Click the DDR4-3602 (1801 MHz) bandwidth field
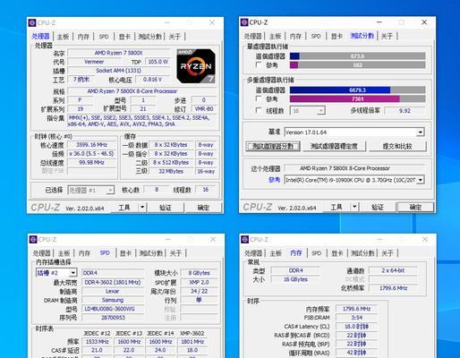460x358 pixels. coord(113,282)
